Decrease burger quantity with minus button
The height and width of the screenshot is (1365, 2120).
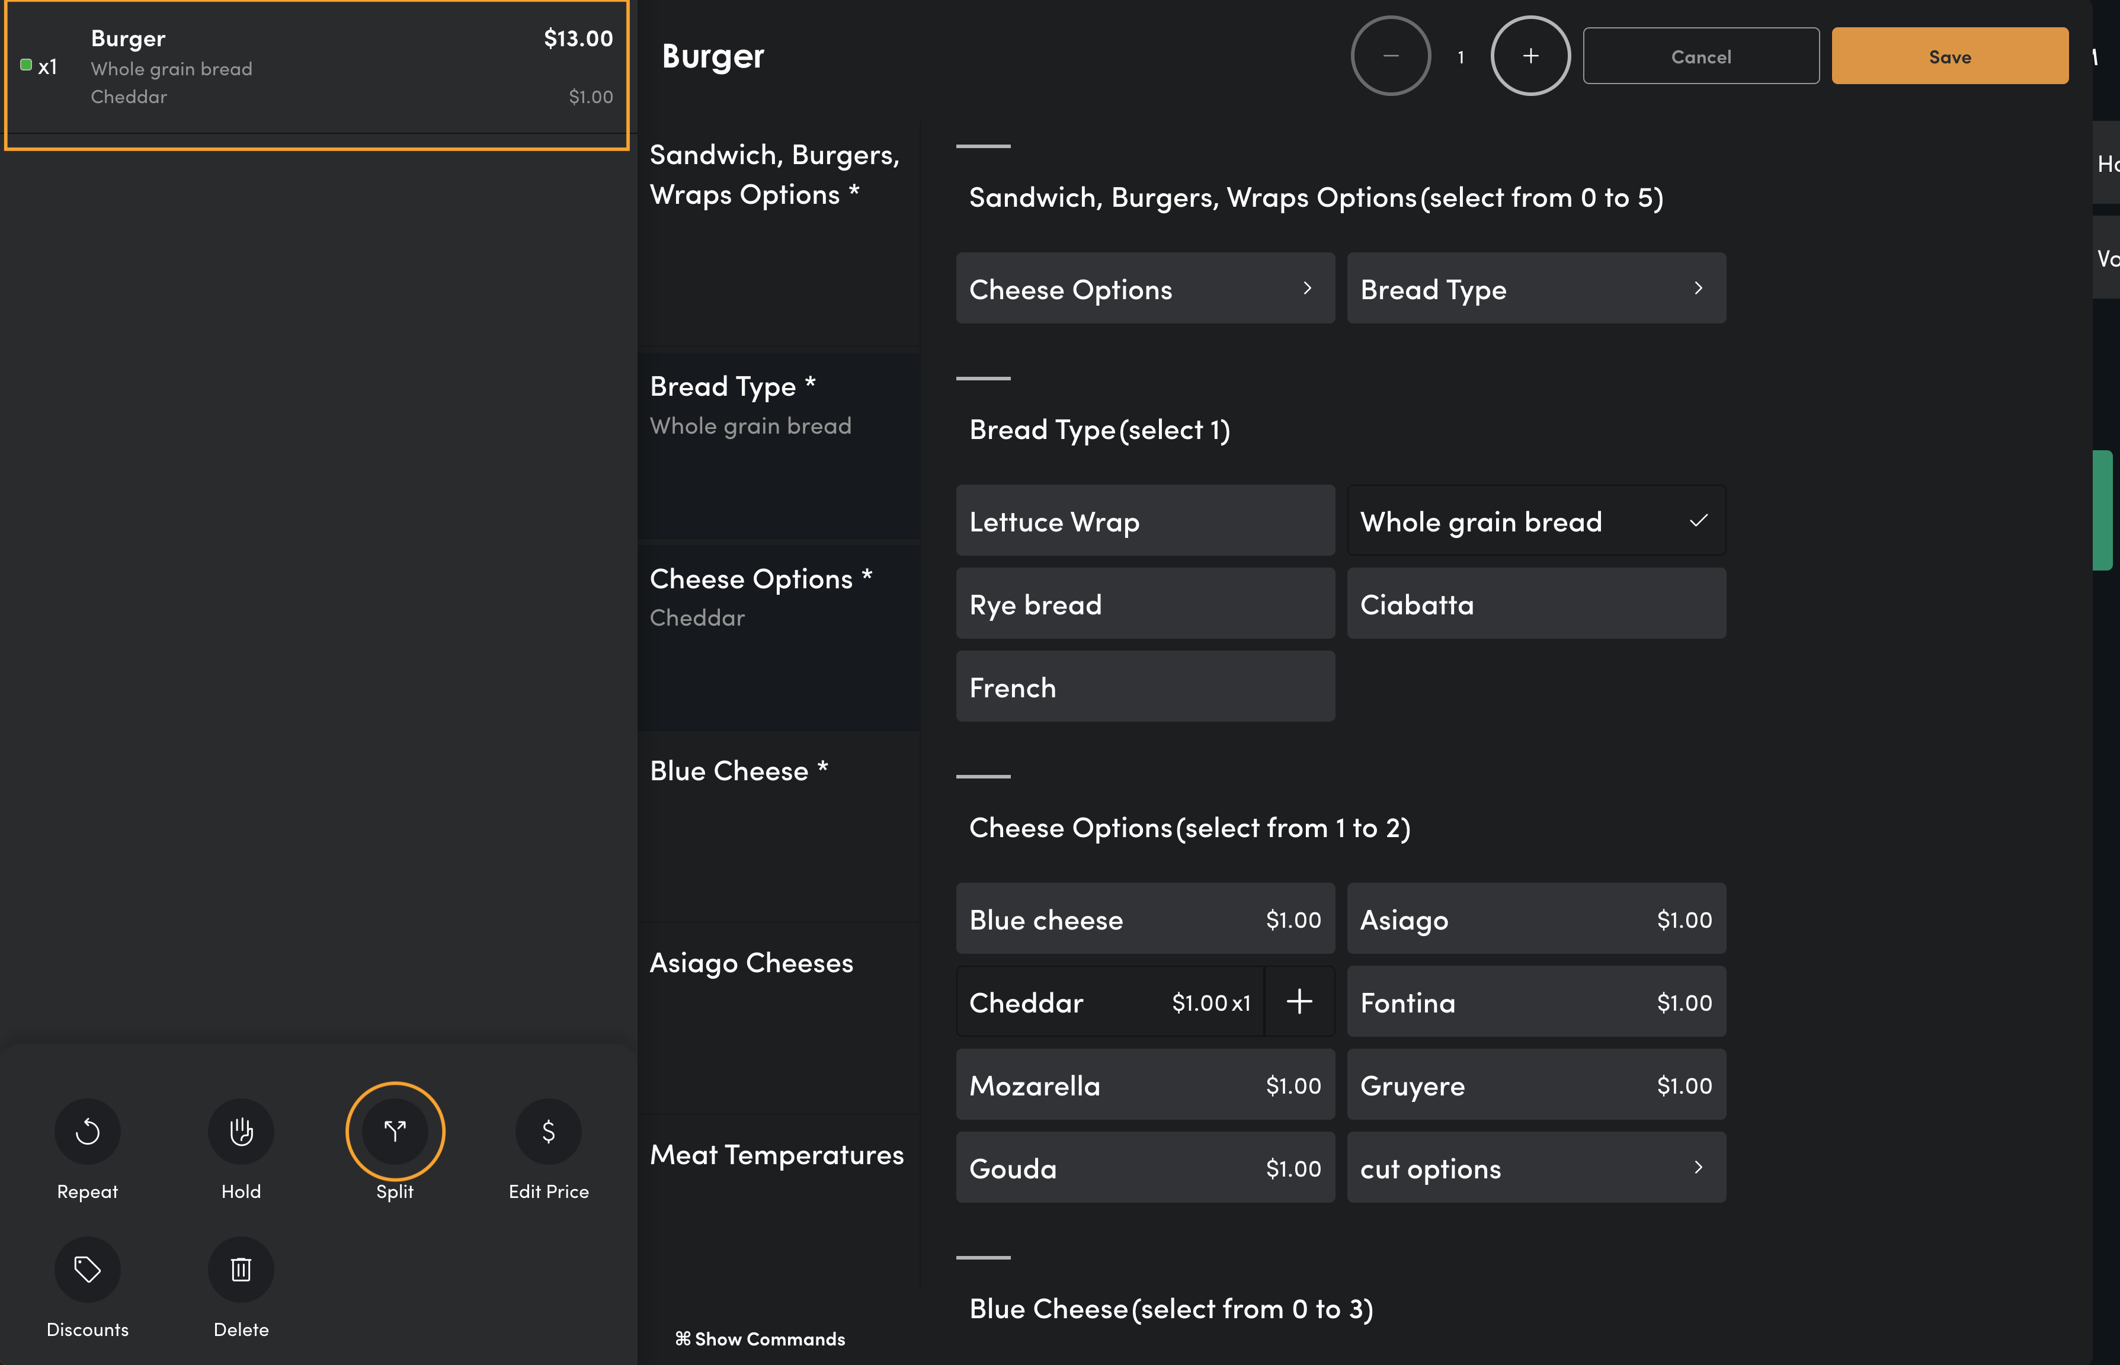point(1391,56)
